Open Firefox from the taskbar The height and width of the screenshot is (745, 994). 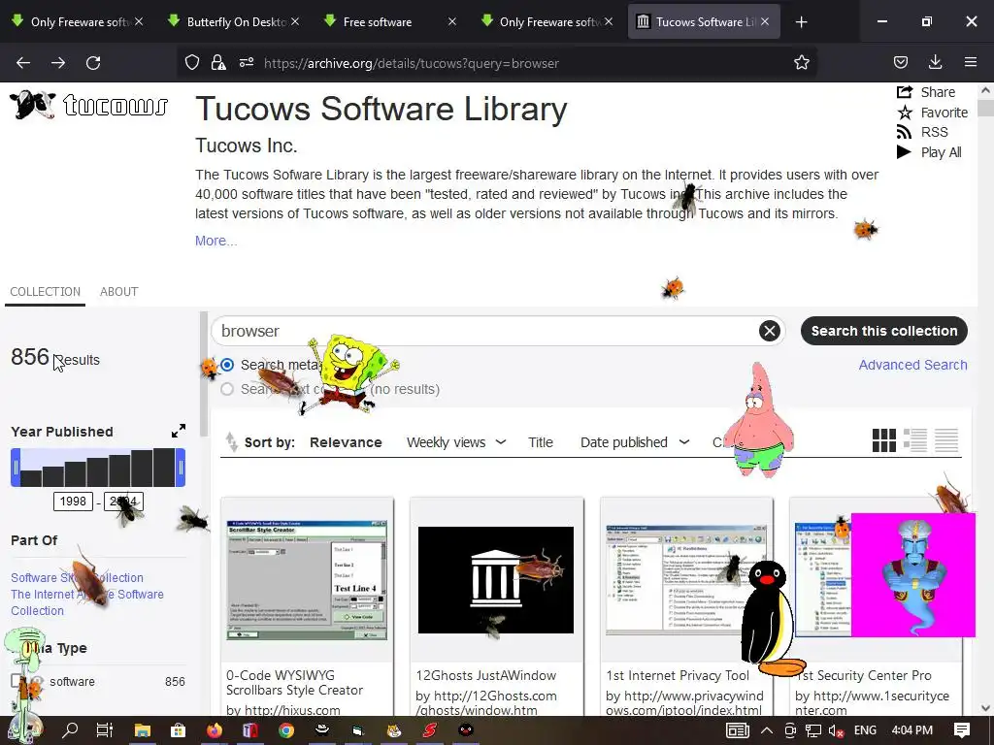pos(215,730)
